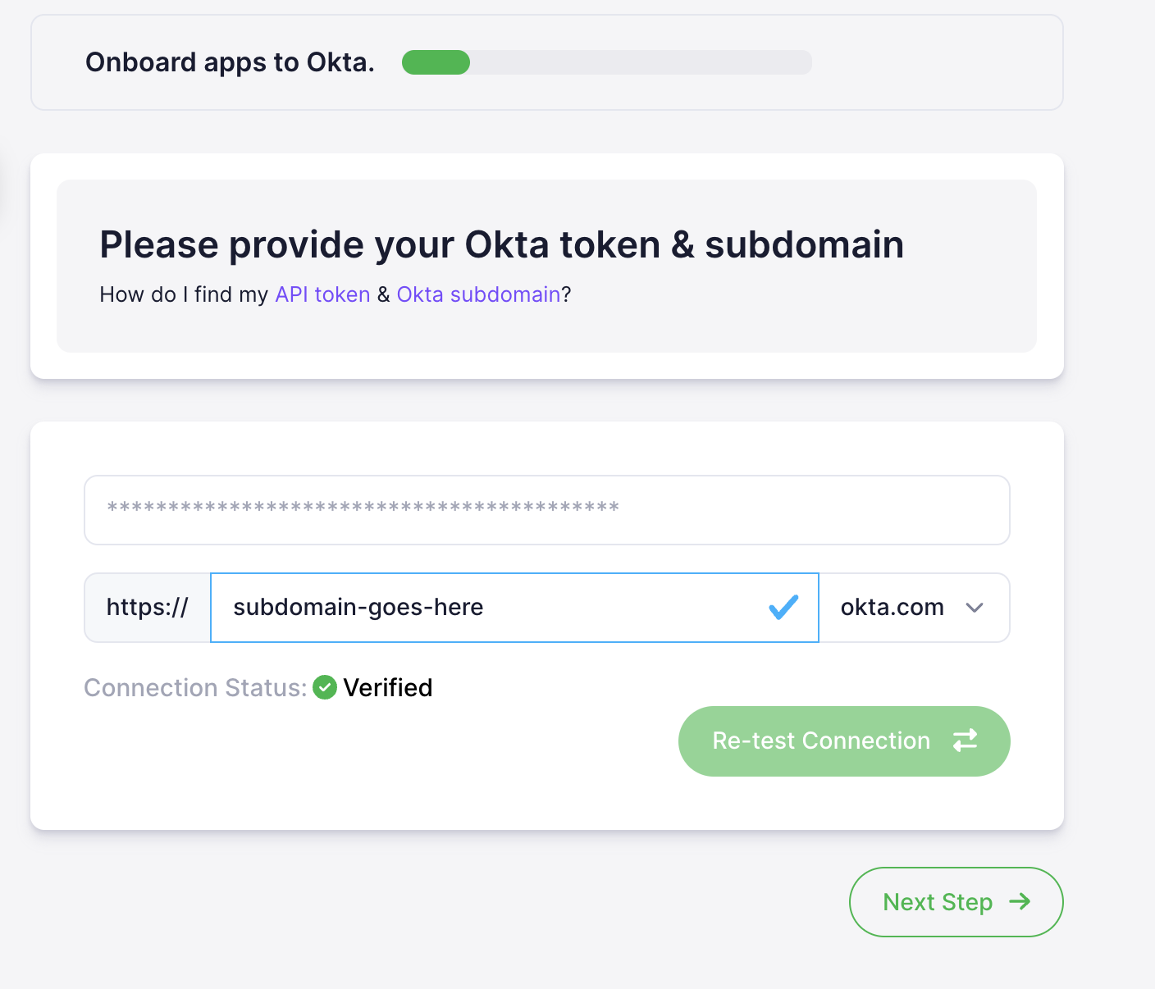Click the 'Verified' status text

click(387, 687)
